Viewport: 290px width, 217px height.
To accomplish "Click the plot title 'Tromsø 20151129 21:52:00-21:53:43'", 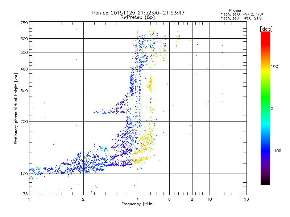I will 137,13.
